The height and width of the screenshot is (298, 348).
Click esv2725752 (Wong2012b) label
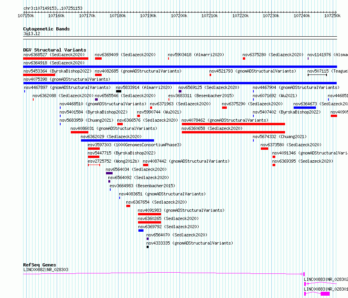tap(113, 161)
